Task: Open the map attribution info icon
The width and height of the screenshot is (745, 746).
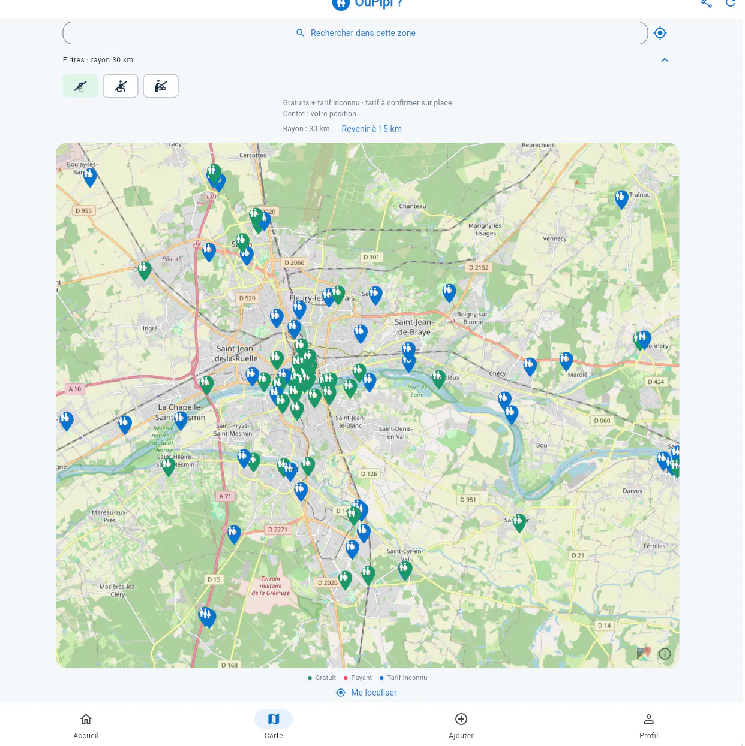Action: 665,654
